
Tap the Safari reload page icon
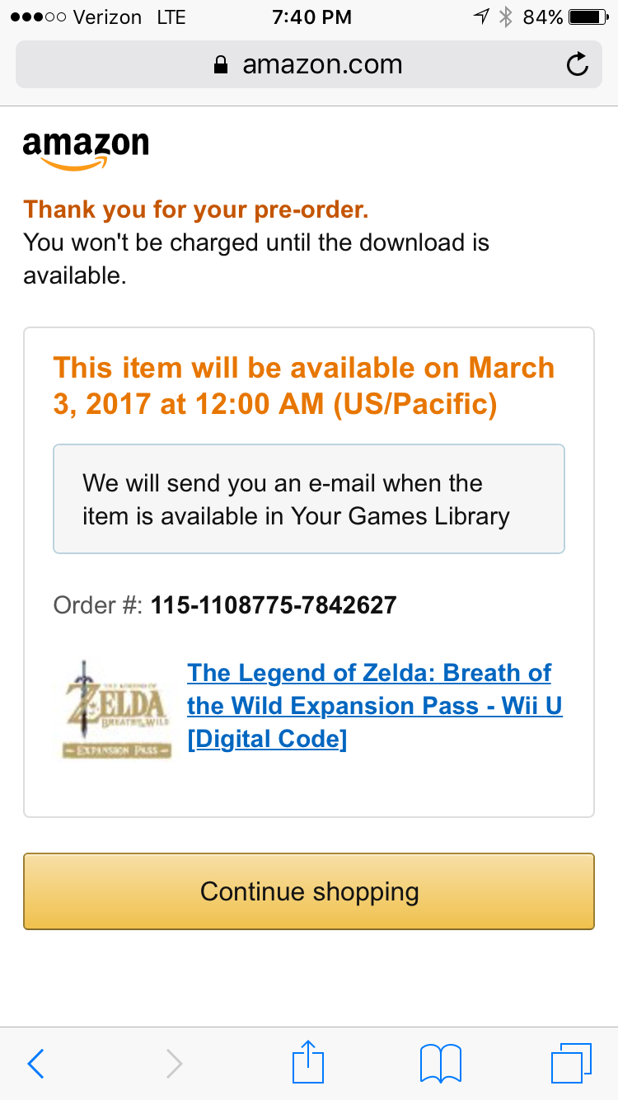click(x=578, y=64)
